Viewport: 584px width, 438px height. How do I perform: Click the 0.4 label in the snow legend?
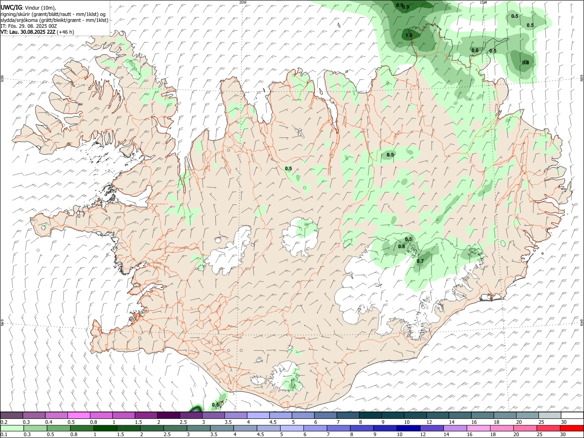[x=49, y=422]
